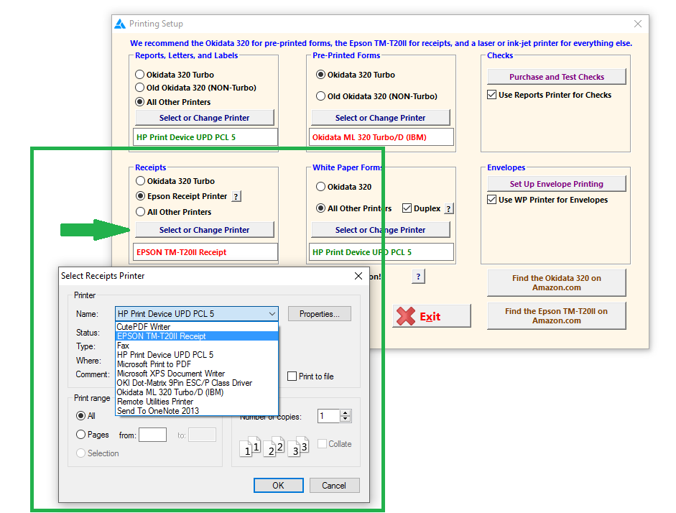The width and height of the screenshot is (676, 513).
Task: Open the printer Name combo box
Action: click(x=197, y=314)
